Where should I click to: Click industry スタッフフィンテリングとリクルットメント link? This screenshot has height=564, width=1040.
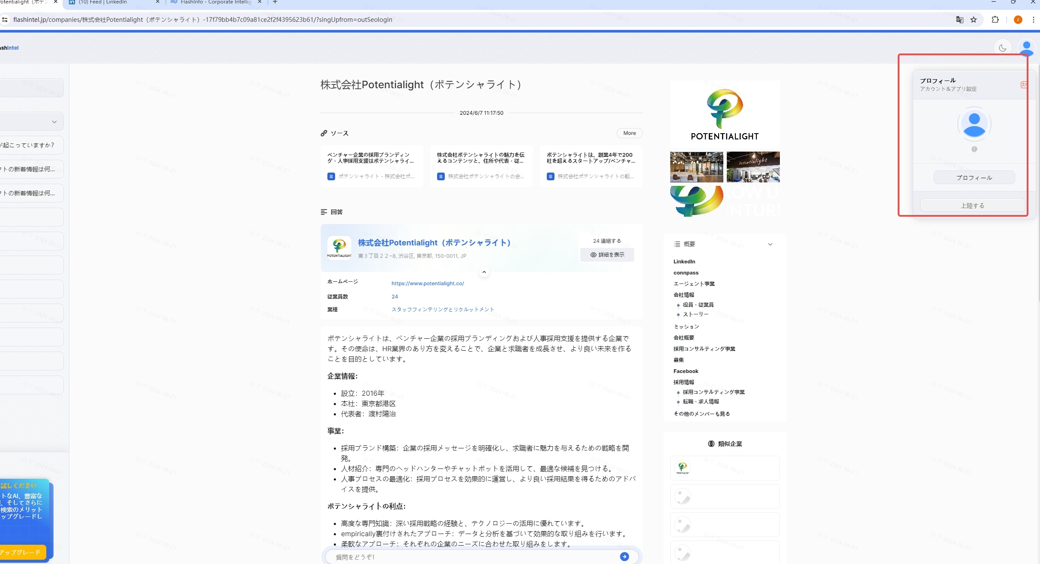pos(443,309)
